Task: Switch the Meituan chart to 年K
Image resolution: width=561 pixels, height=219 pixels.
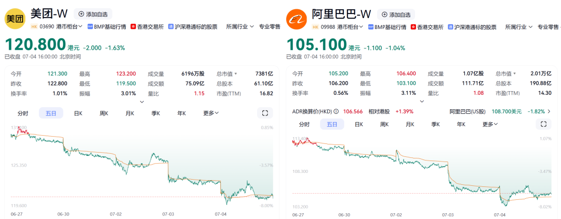Action: click(181, 113)
